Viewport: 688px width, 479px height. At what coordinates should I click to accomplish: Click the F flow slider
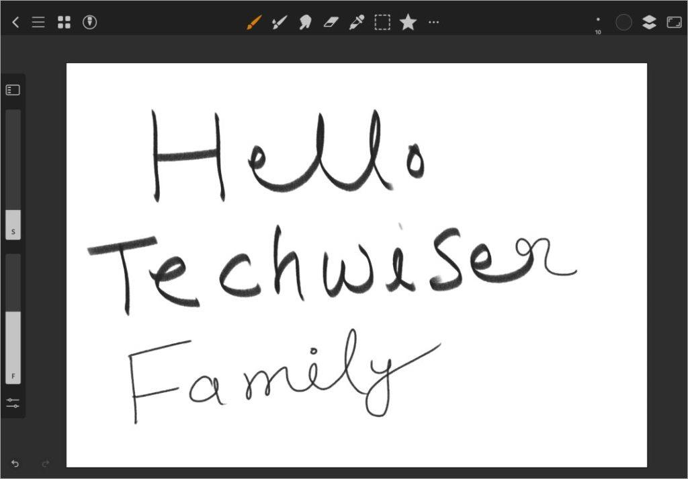tap(13, 319)
